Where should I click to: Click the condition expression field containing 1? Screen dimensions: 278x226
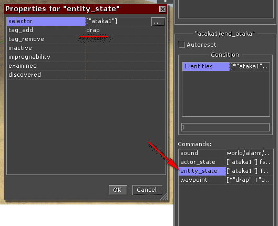coord(225,127)
